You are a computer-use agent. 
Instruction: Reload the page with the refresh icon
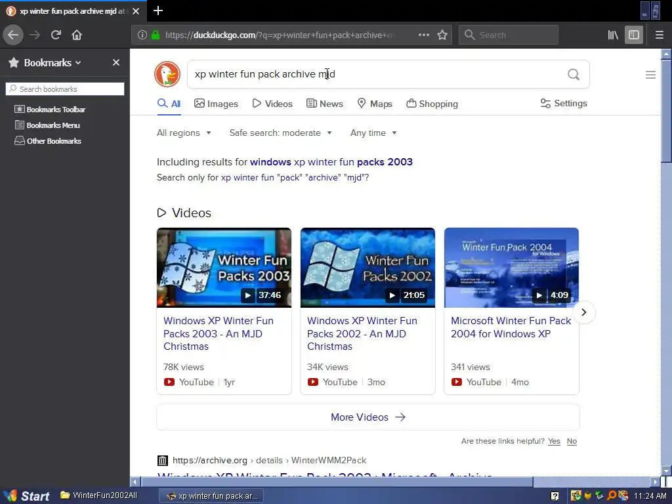56,35
